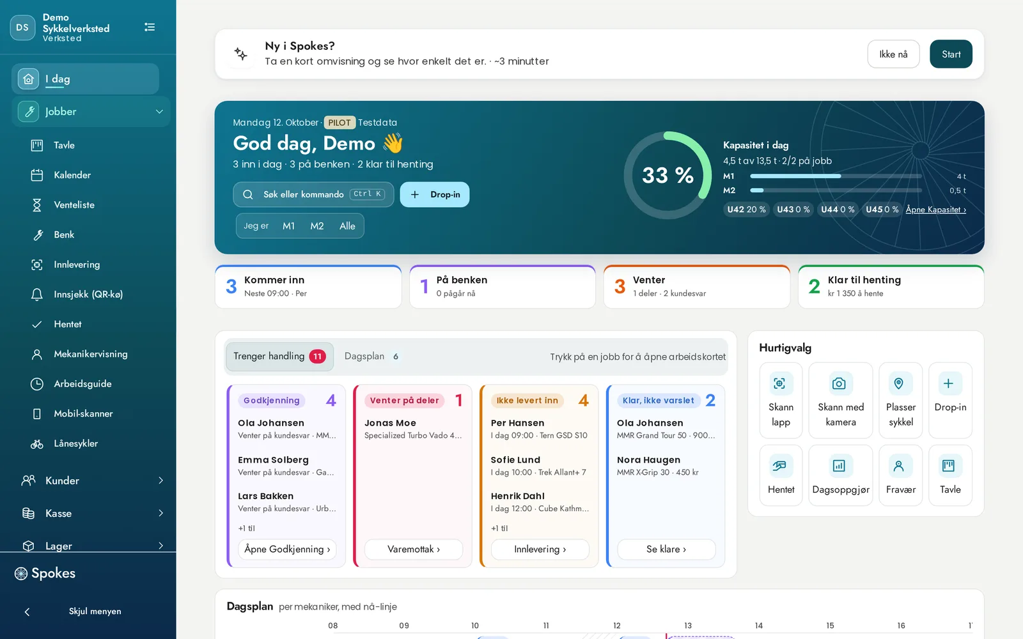The width and height of the screenshot is (1023, 639).
Task: Toggle the sidebar list icon at top
Action: 150,27
